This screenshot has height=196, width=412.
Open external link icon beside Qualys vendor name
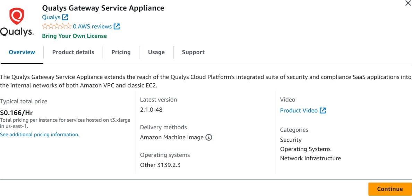point(65,17)
